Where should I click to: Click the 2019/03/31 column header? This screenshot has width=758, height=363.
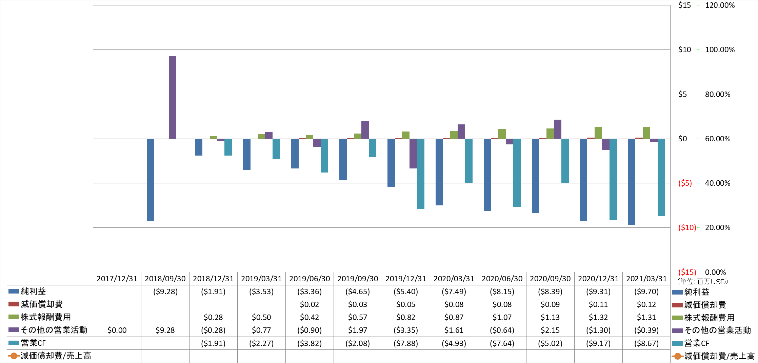261,279
